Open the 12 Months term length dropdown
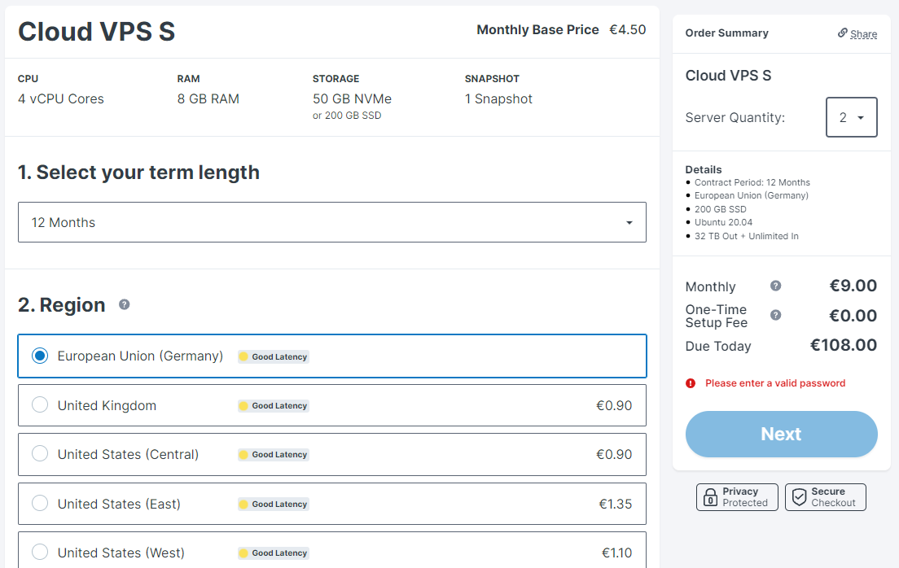 click(x=332, y=222)
